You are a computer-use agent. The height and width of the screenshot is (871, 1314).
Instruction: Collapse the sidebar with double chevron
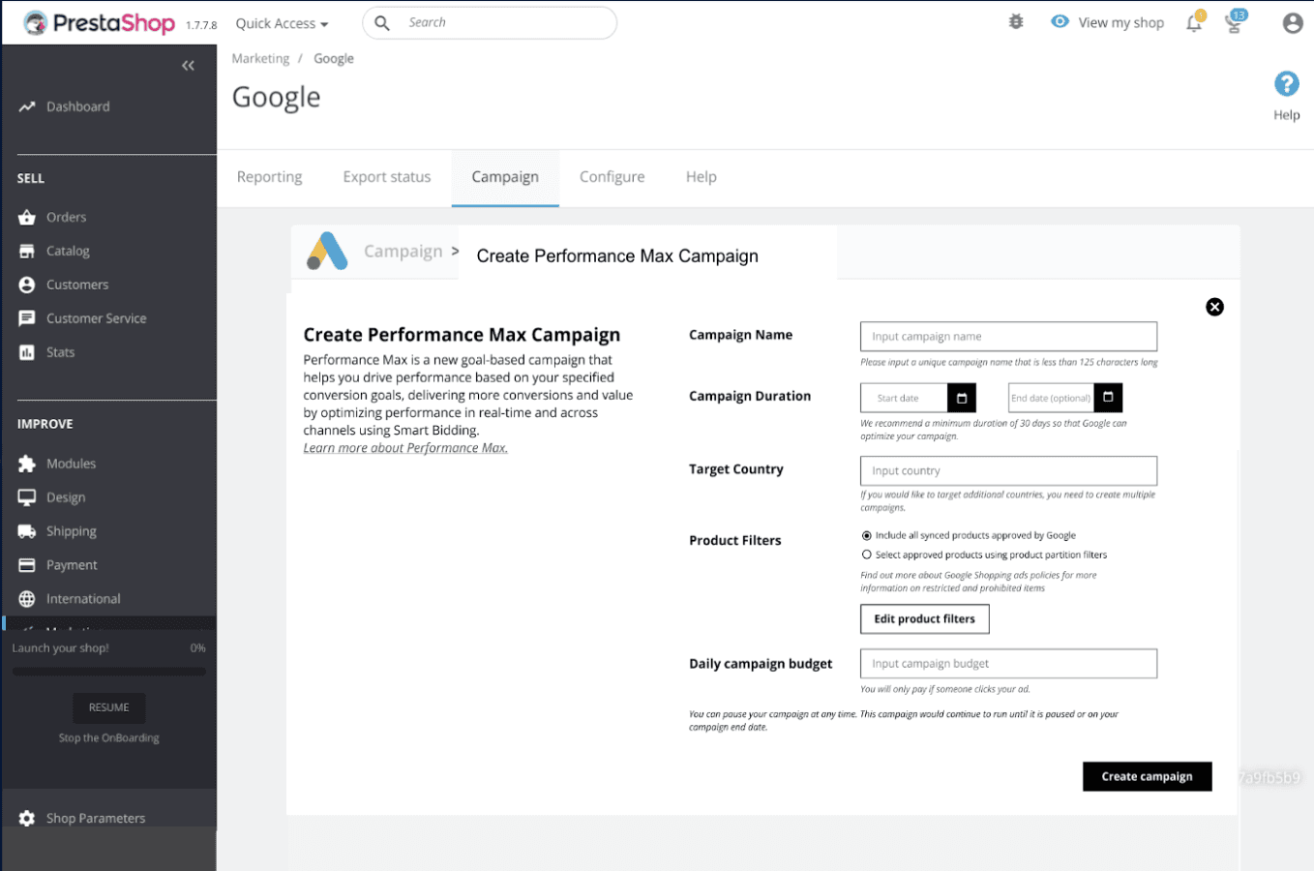click(188, 66)
